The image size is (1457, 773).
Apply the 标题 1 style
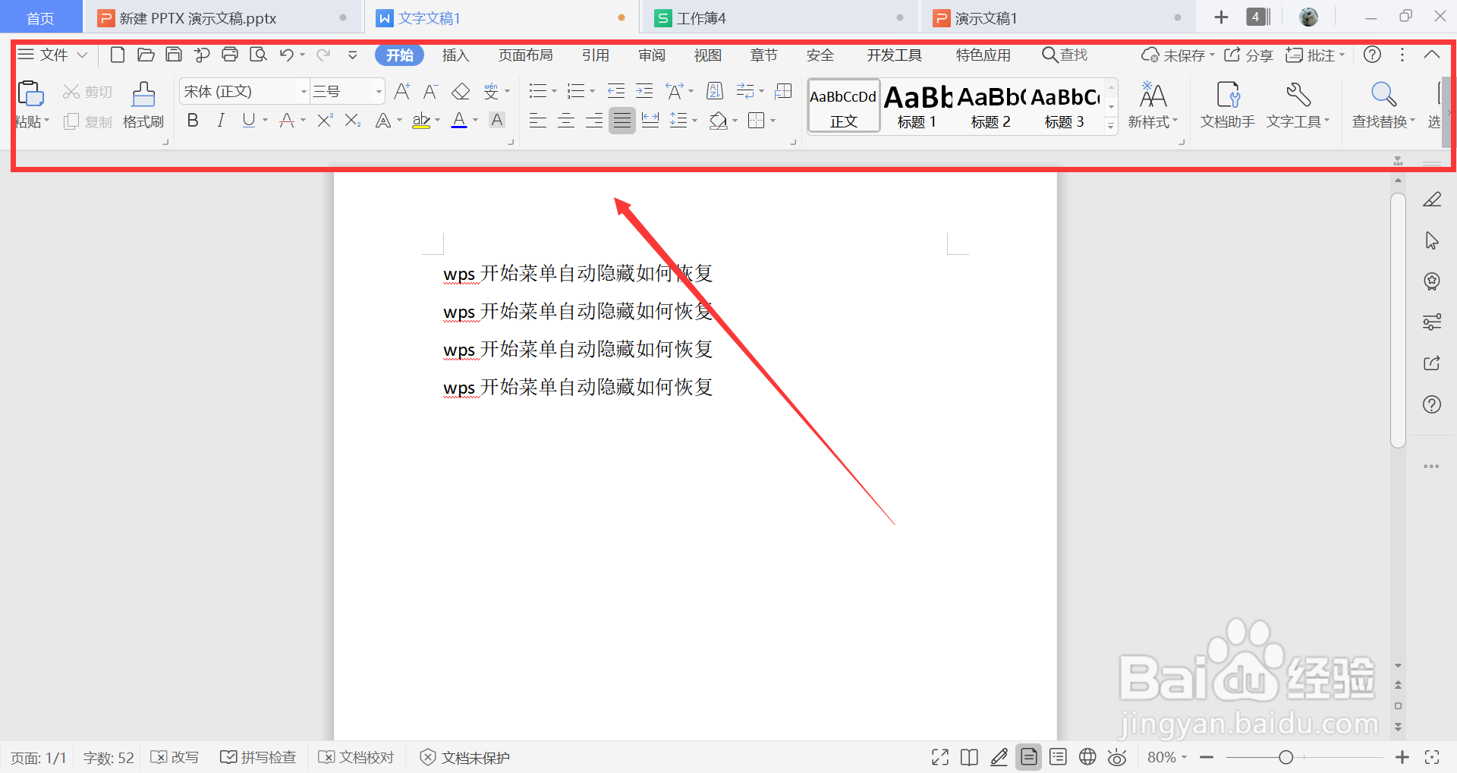point(917,107)
